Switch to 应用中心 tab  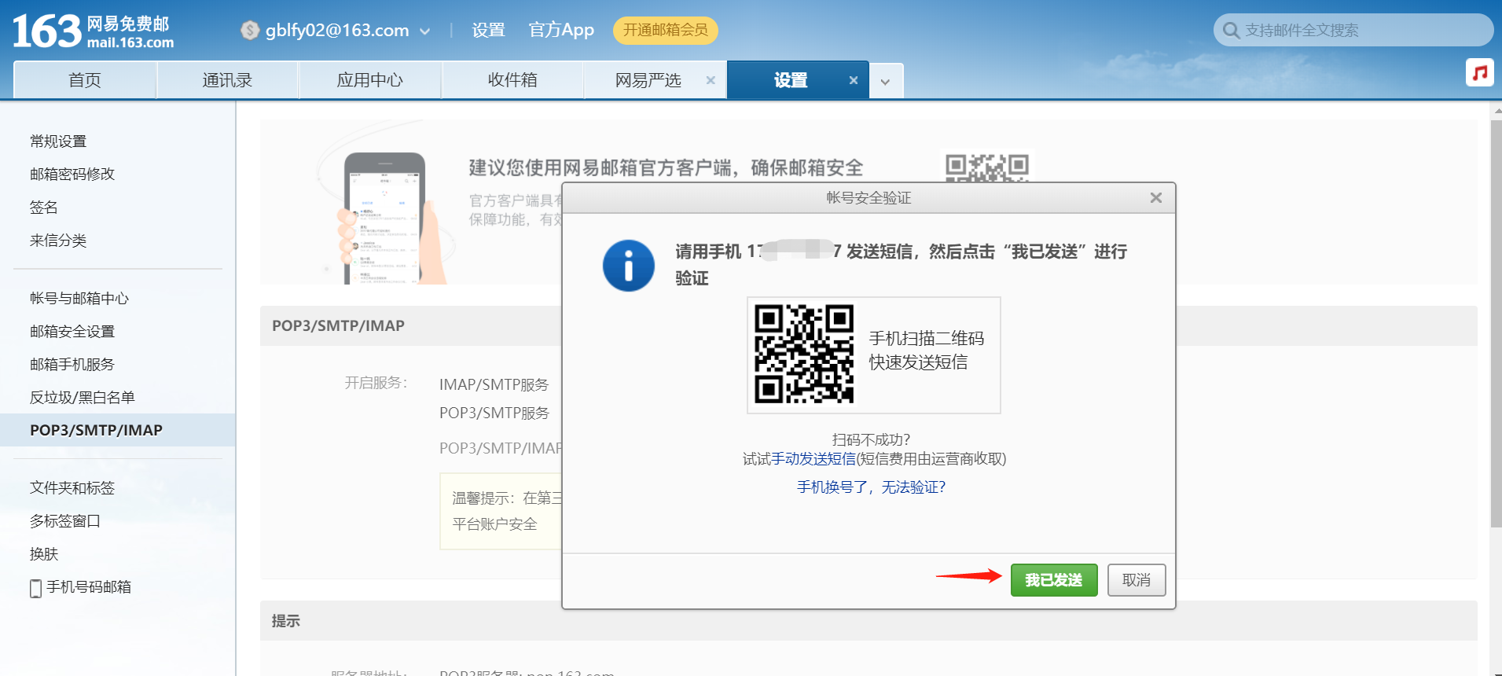click(369, 80)
